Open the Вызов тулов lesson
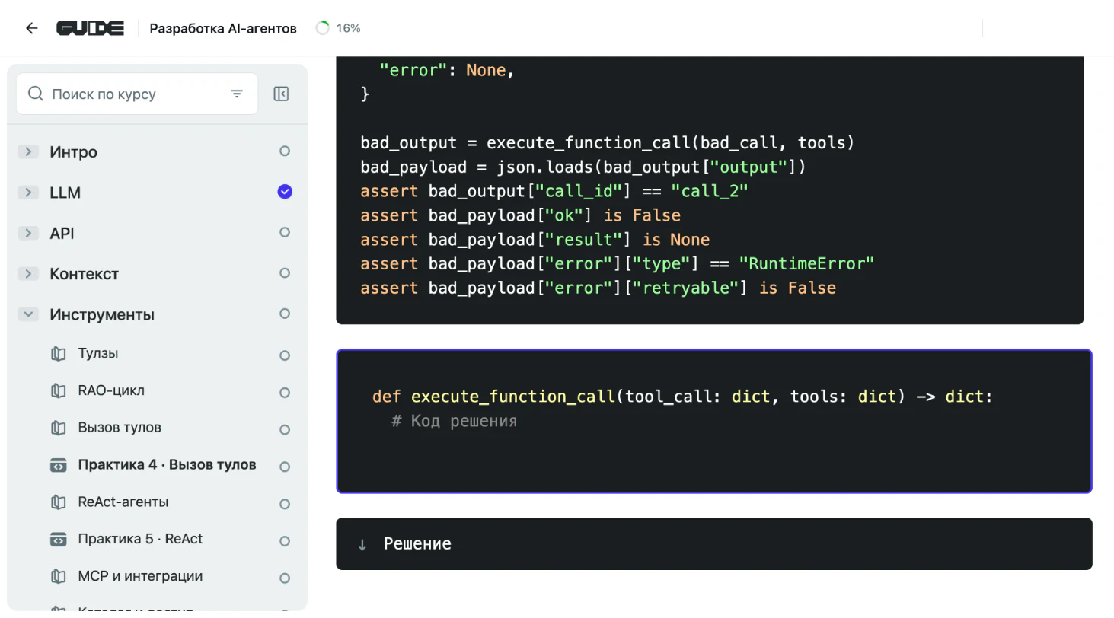The height and width of the screenshot is (618, 1114). (120, 428)
